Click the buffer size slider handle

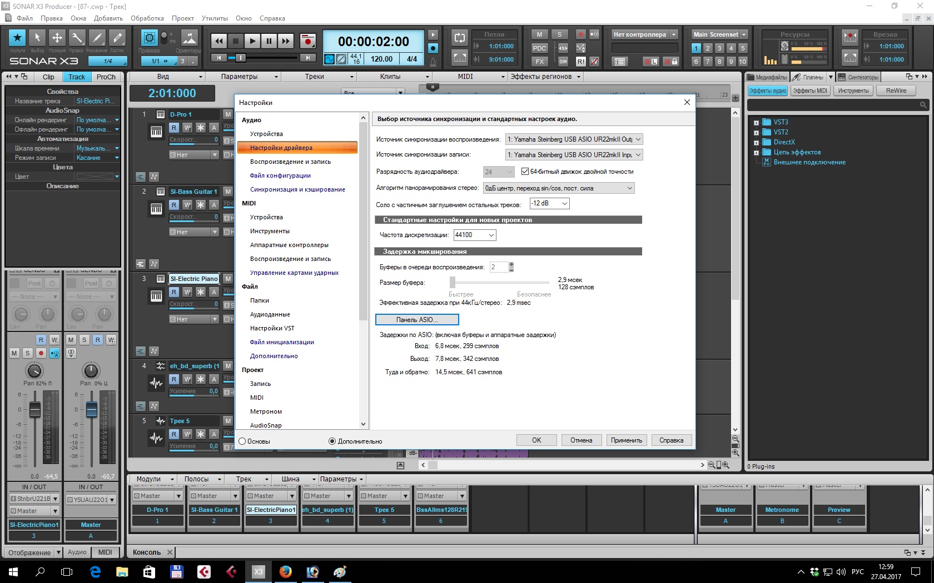click(x=453, y=282)
